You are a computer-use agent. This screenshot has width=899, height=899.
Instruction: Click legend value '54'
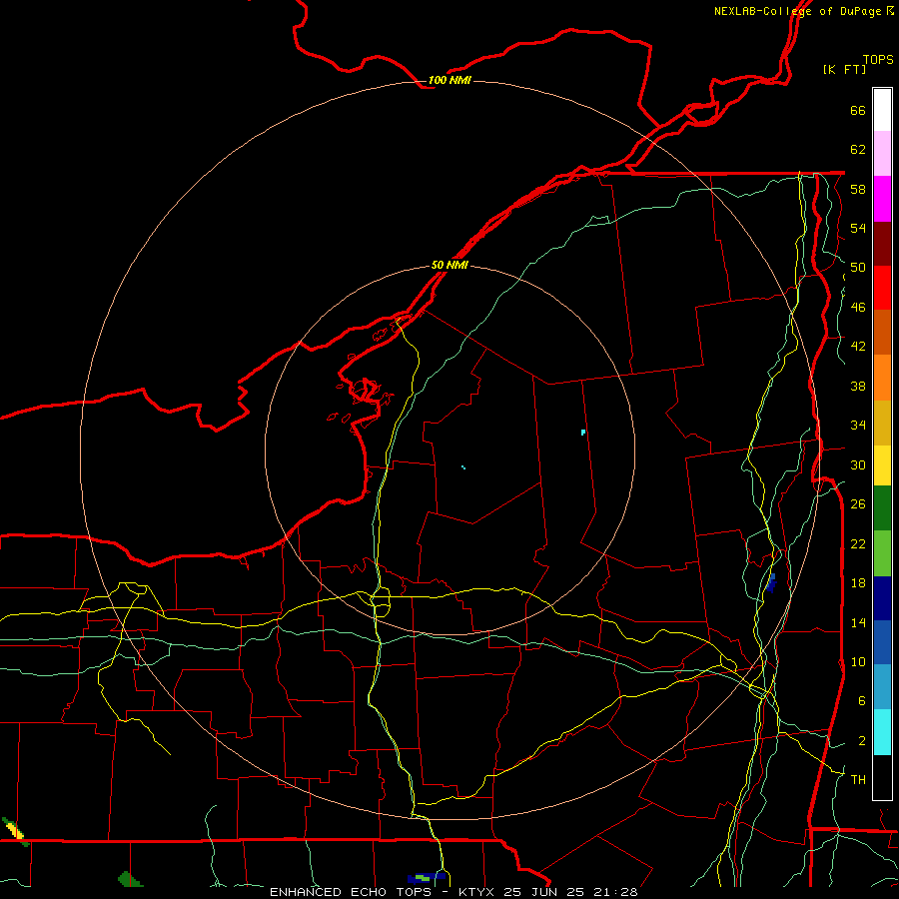pyautogui.click(x=858, y=228)
